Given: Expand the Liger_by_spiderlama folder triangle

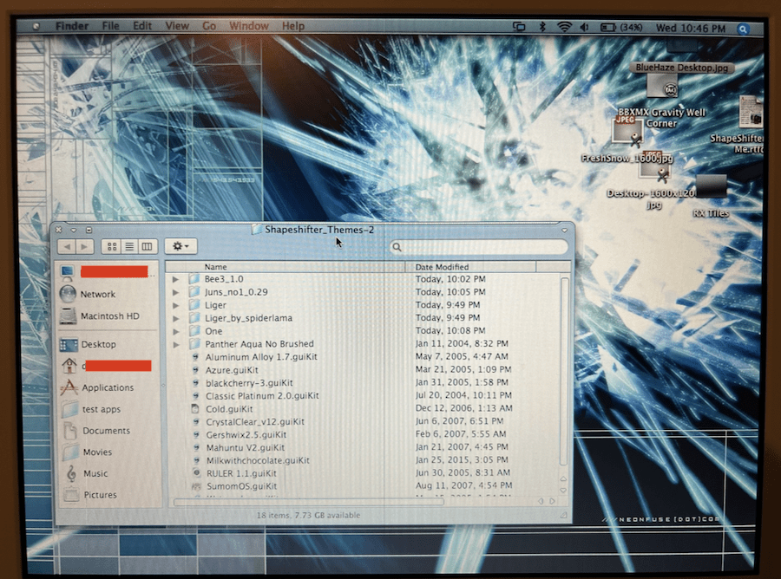Looking at the screenshot, I should pyautogui.click(x=175, y=318).
